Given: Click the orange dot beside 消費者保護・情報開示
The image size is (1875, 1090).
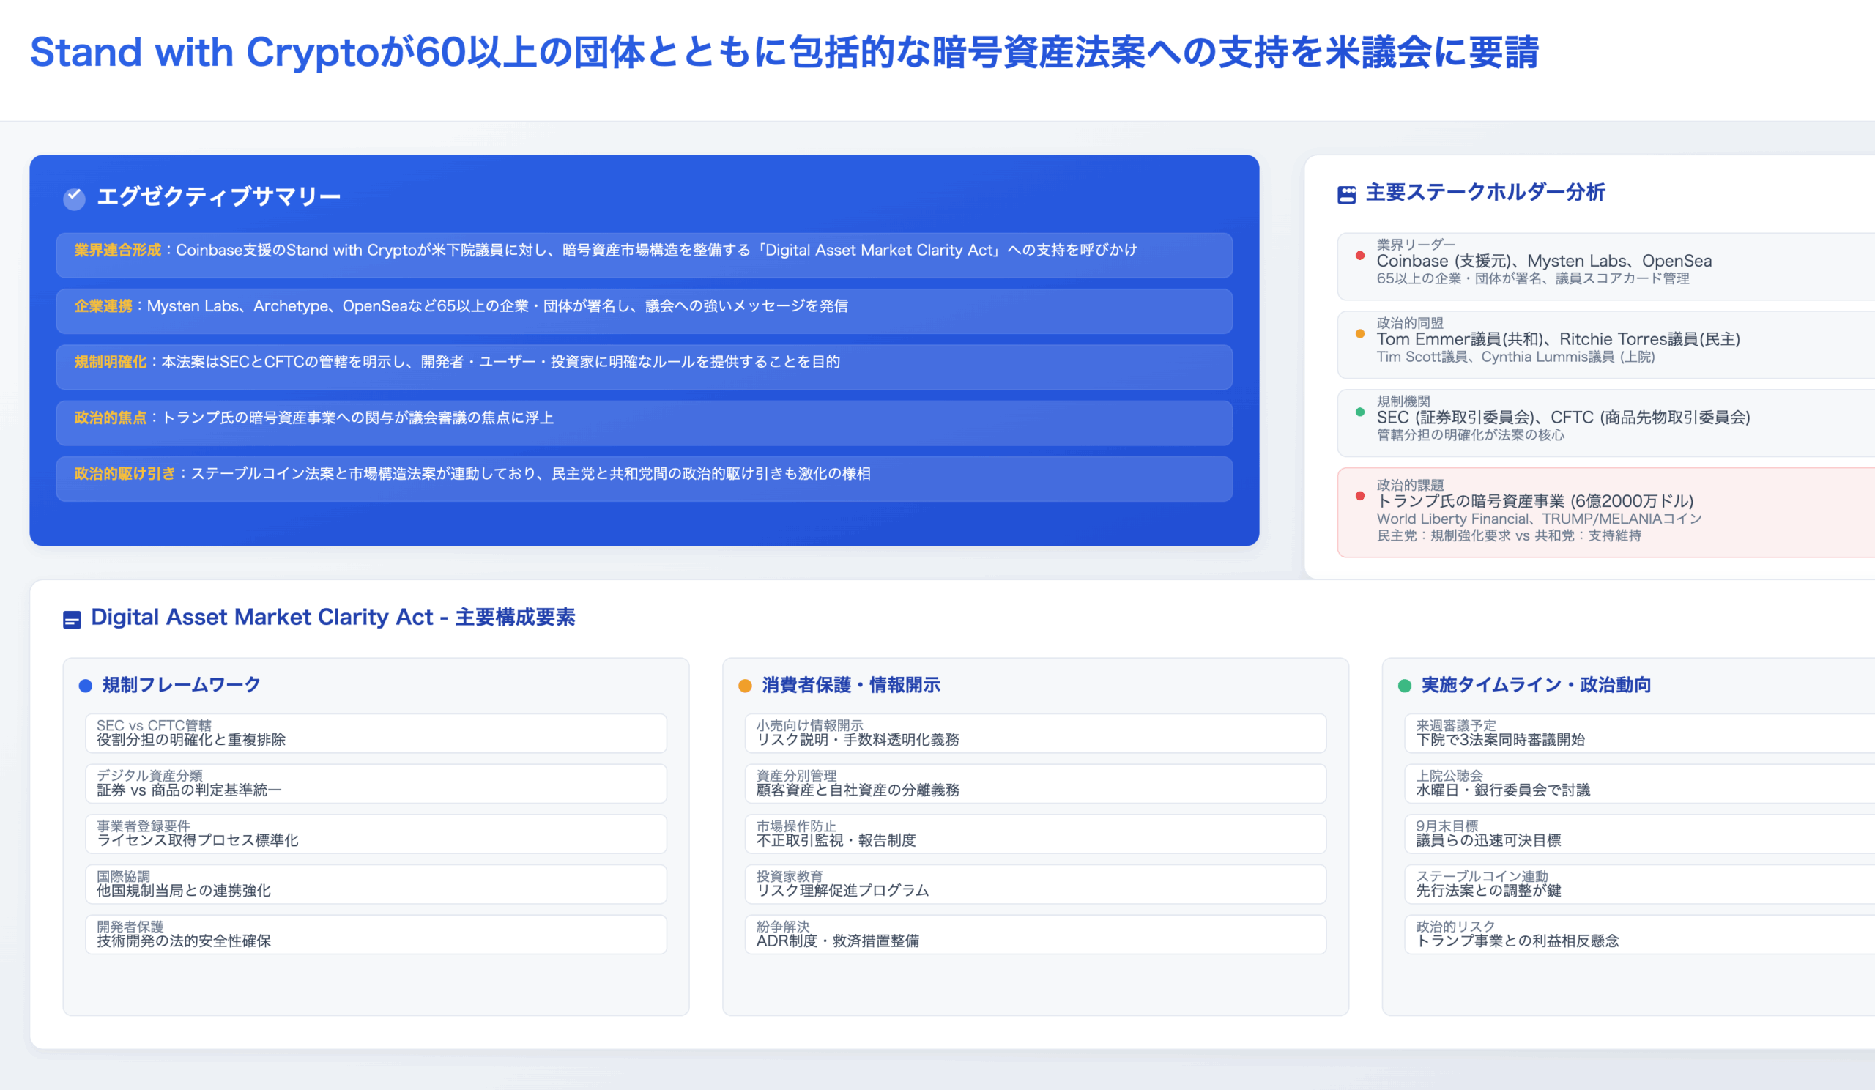Looking at the screenshot, I should (745, 686).
